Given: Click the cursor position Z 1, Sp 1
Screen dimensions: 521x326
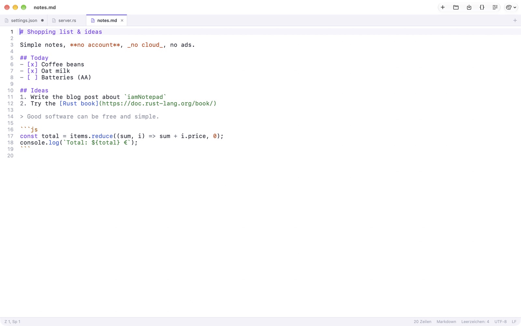Looking at the screenshot, I should [x=12, y=322].
